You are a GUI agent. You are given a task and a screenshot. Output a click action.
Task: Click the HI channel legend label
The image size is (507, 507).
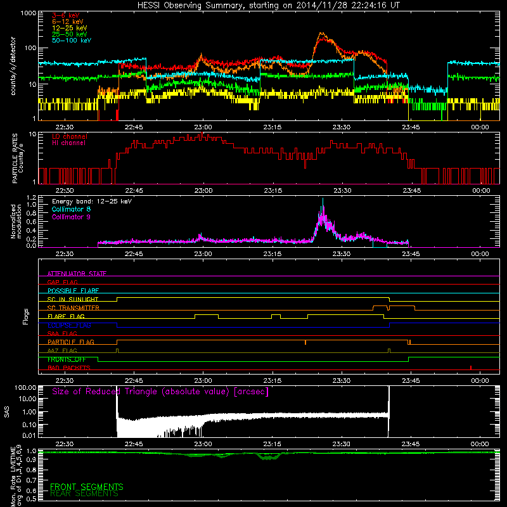(68, 143)
